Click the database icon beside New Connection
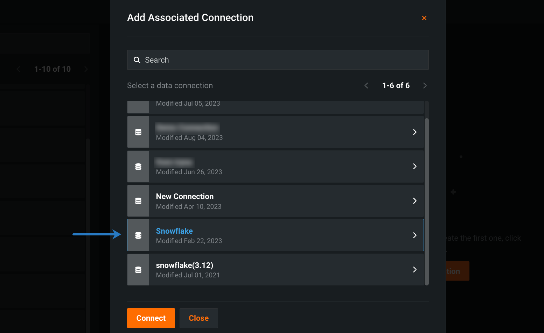 click(x=138, y=201)
